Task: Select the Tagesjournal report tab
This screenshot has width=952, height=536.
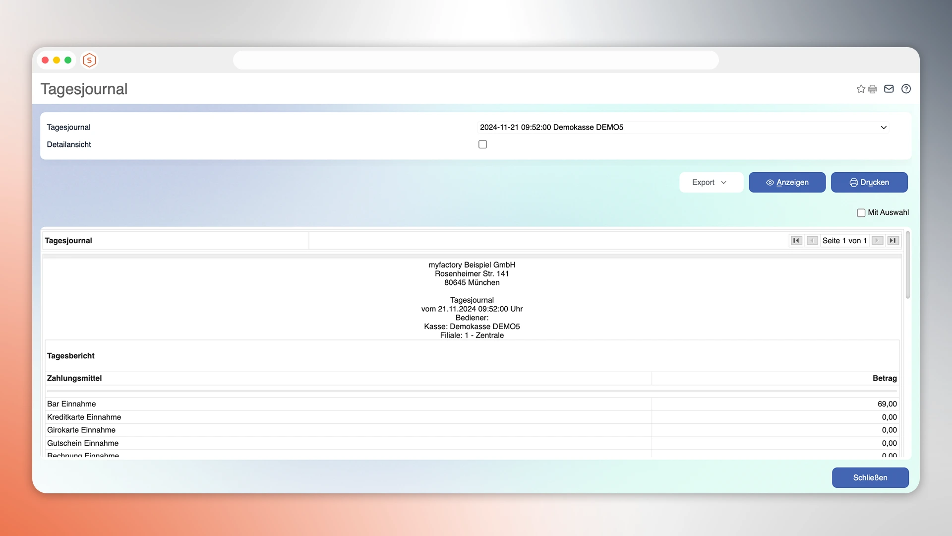Action: click(68, 240)
